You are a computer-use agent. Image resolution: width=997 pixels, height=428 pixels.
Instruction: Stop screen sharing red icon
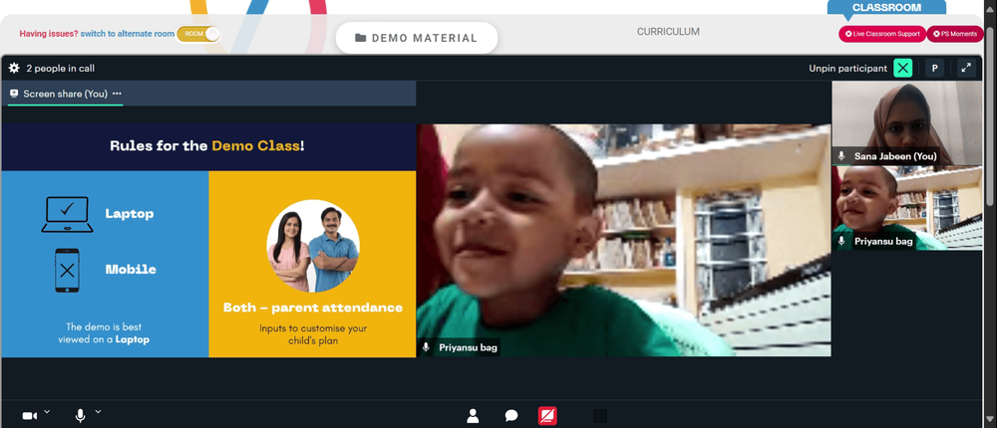(547, 416)
